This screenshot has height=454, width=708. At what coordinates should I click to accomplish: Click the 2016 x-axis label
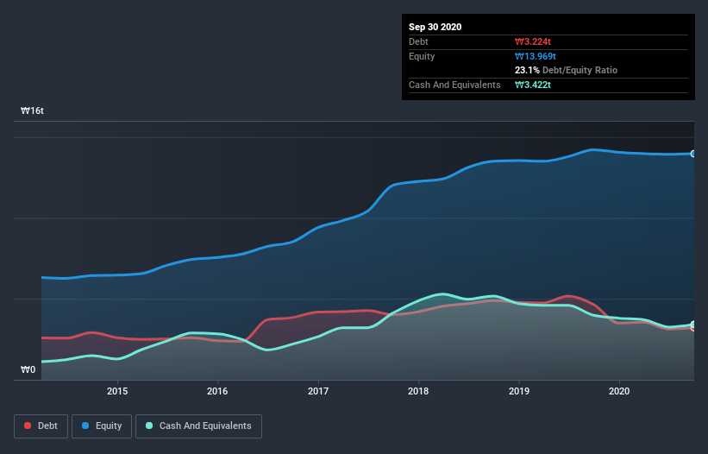pyautogui.click(x=217, y=391)
